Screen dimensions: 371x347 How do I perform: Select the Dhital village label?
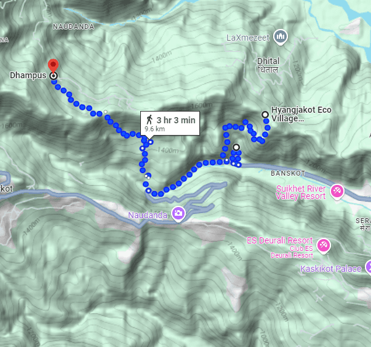[x=268, y=65]
